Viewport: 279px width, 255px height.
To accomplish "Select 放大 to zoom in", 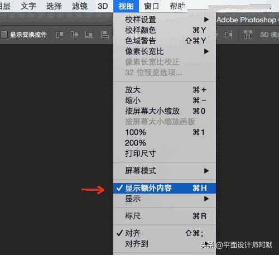I will [165, 90].
